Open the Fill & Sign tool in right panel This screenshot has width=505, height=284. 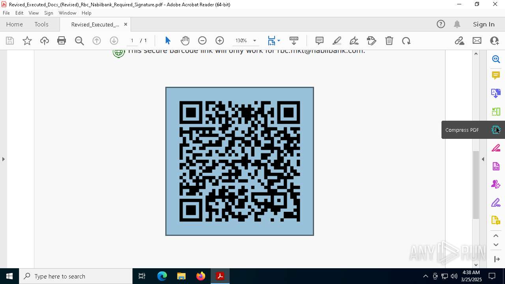click(496, 203)
